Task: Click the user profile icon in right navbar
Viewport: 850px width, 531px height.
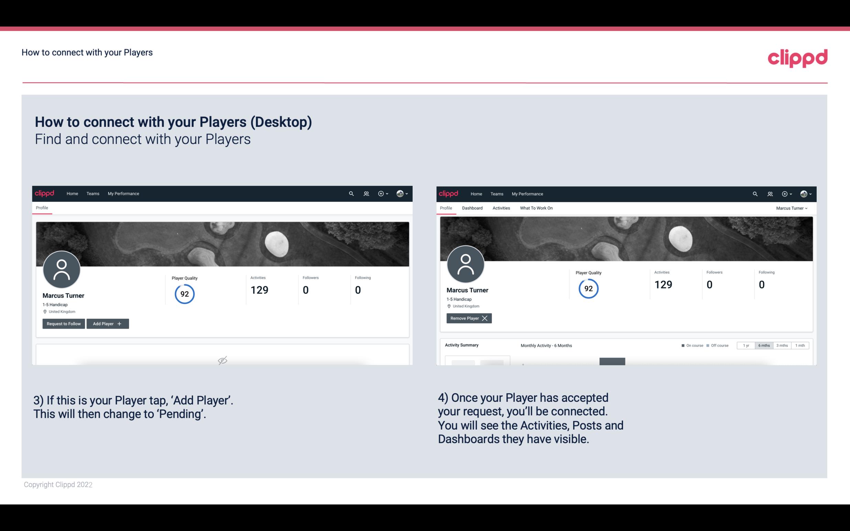Action: pos(803,193)
